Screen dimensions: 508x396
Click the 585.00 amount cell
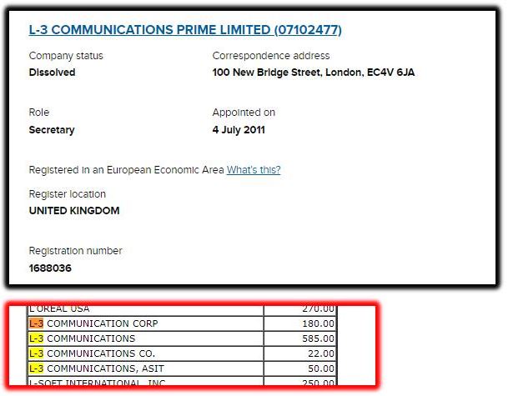tap(300, 338)
